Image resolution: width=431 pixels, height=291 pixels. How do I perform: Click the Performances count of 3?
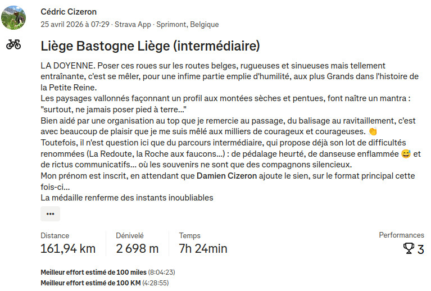coord(420,249)
